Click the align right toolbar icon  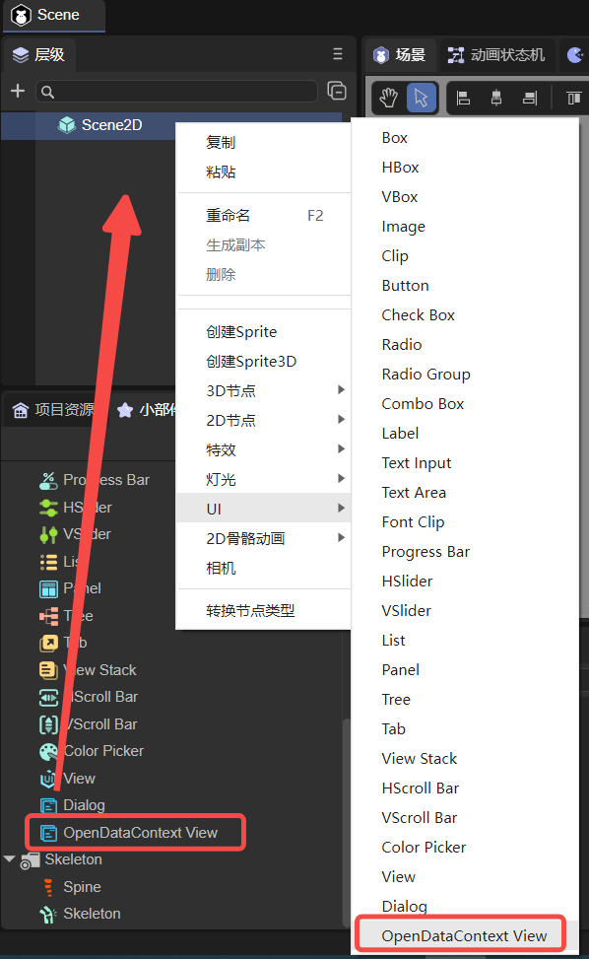pos(530,98)
